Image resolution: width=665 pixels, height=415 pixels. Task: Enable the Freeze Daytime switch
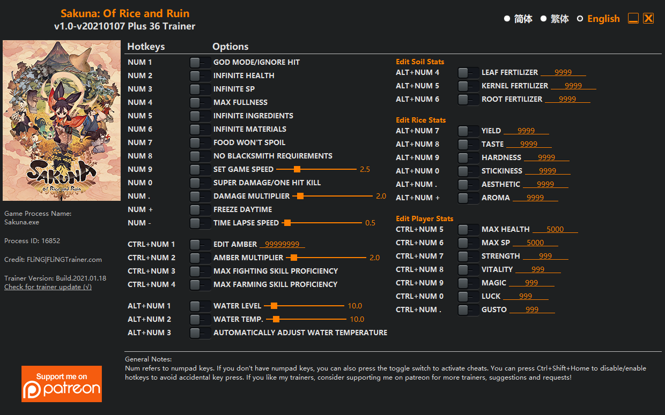(x=200, y=209)
